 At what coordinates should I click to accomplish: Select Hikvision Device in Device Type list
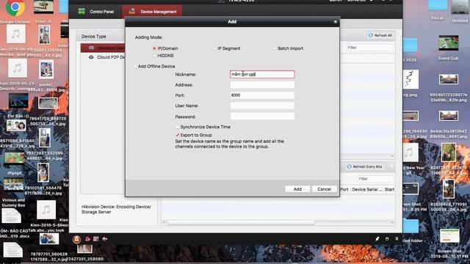103,48
